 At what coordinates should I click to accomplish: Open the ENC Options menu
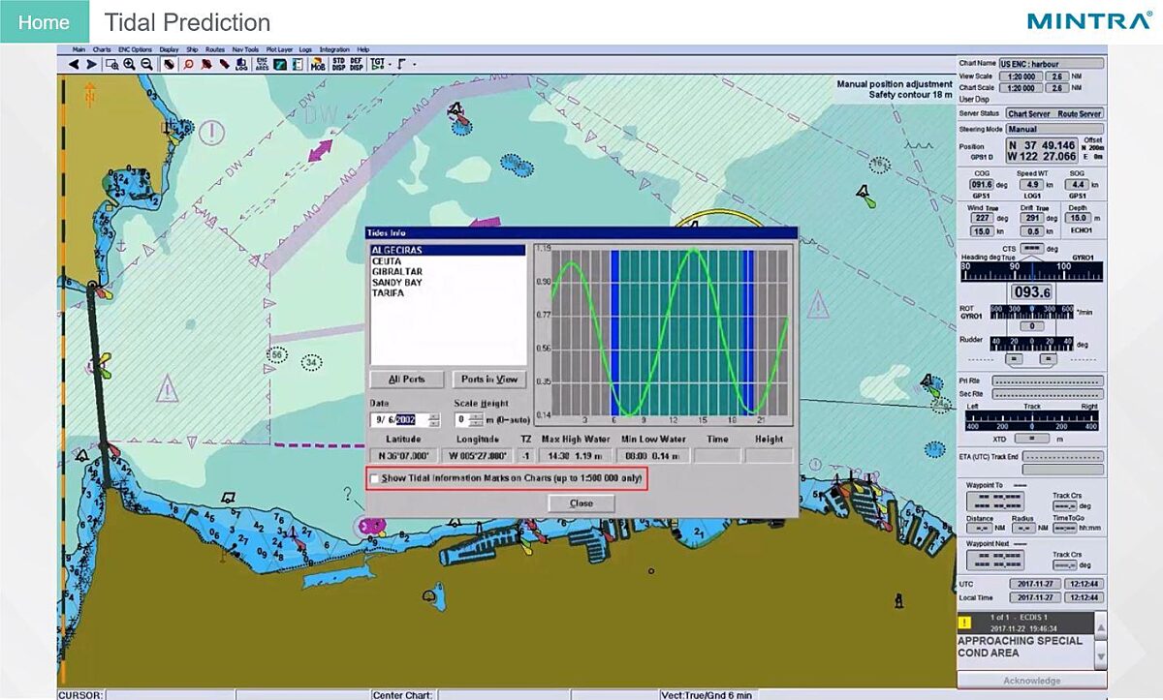135,49
